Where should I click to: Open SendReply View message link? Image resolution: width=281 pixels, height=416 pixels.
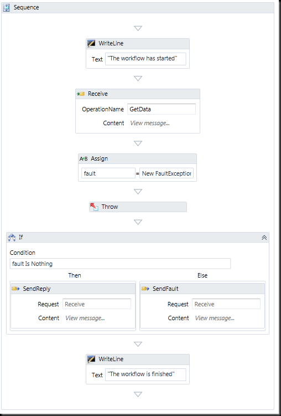[x=85, y=318]
